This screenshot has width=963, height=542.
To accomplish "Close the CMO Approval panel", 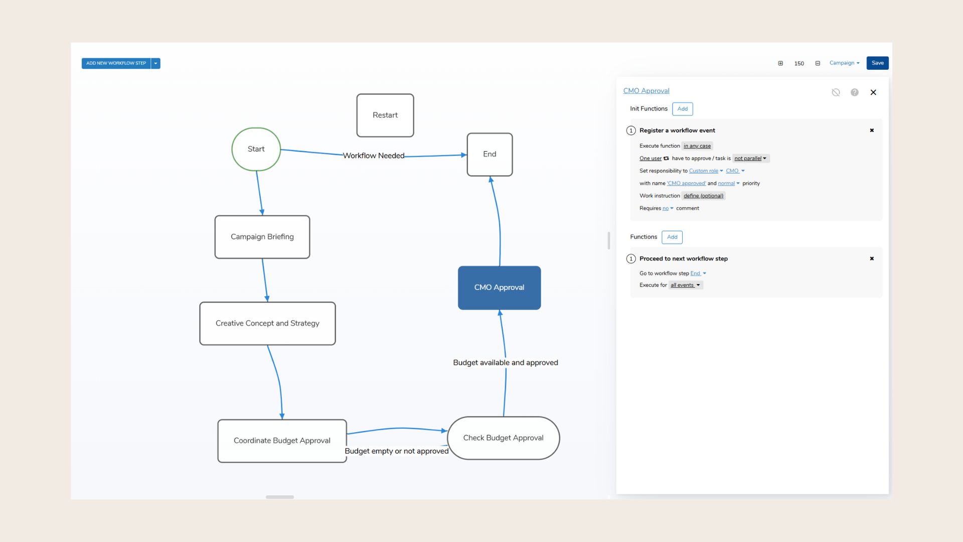I will [874, 92].
